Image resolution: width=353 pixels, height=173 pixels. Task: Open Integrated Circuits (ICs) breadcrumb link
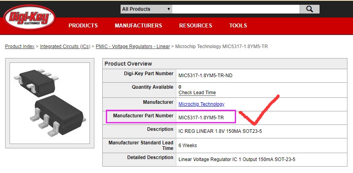tap(65, 47)
